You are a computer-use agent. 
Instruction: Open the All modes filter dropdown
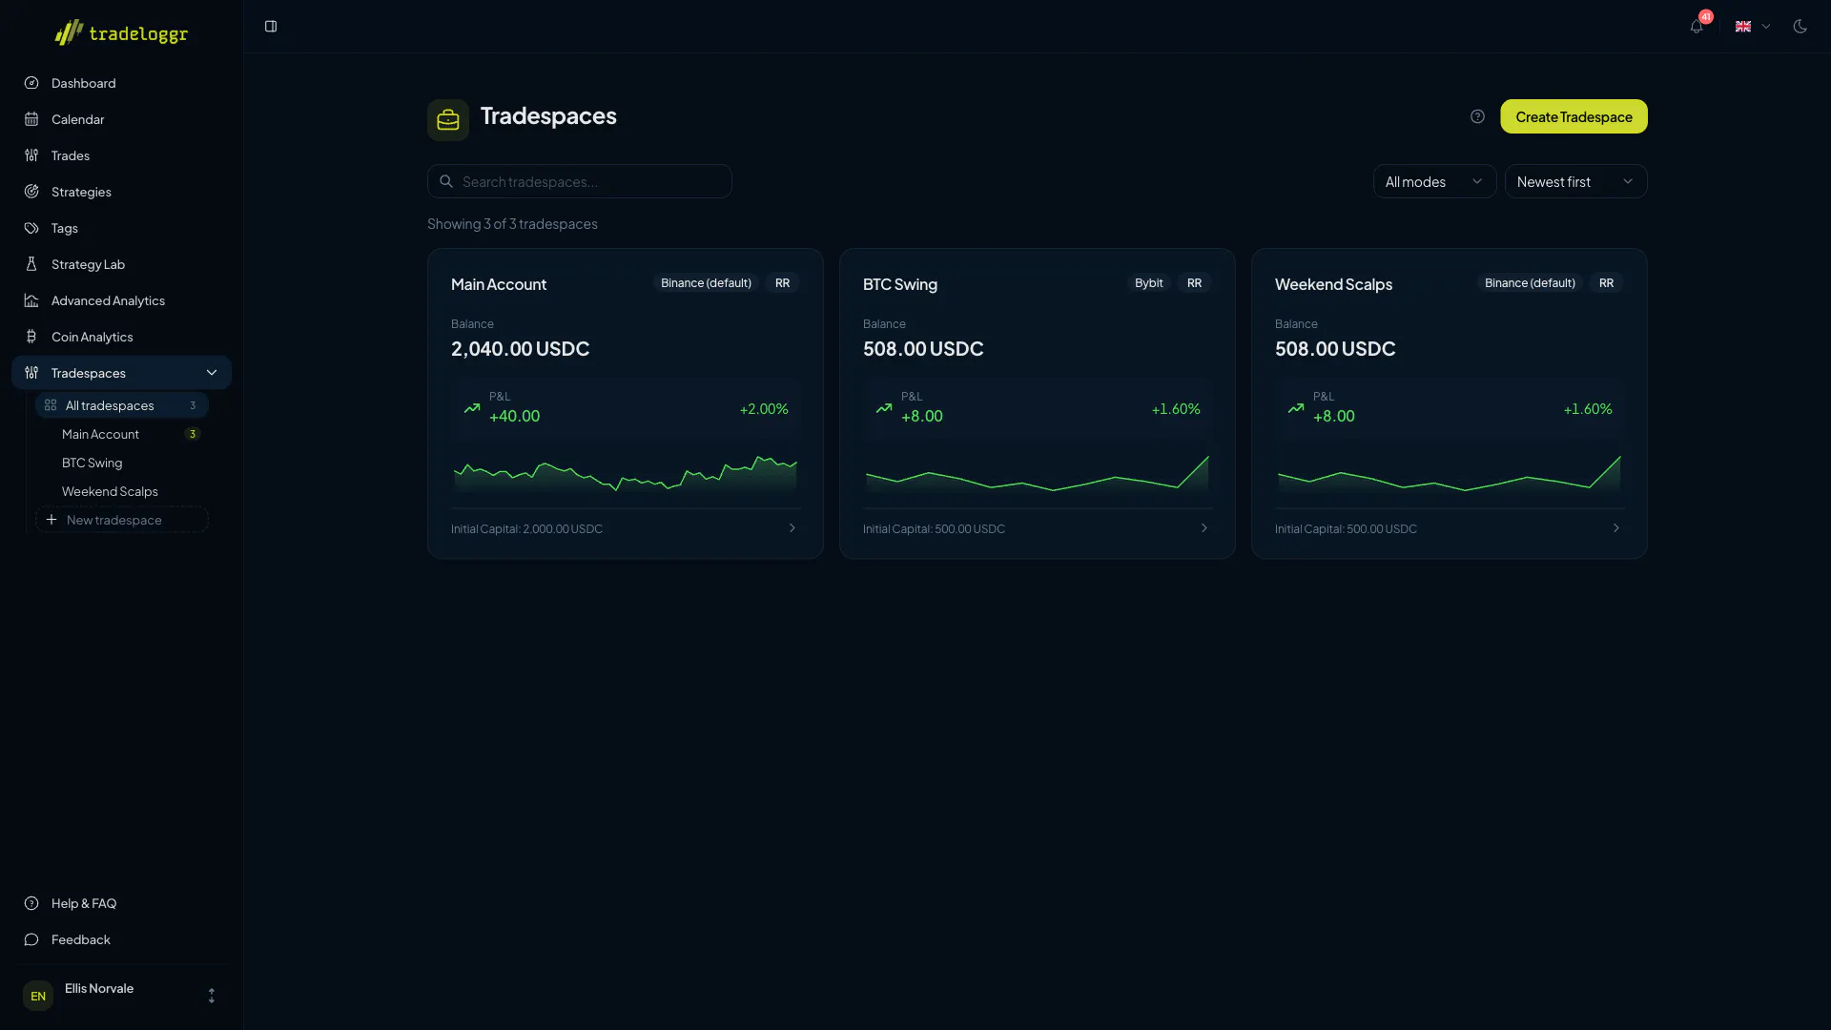point(1434,181)
